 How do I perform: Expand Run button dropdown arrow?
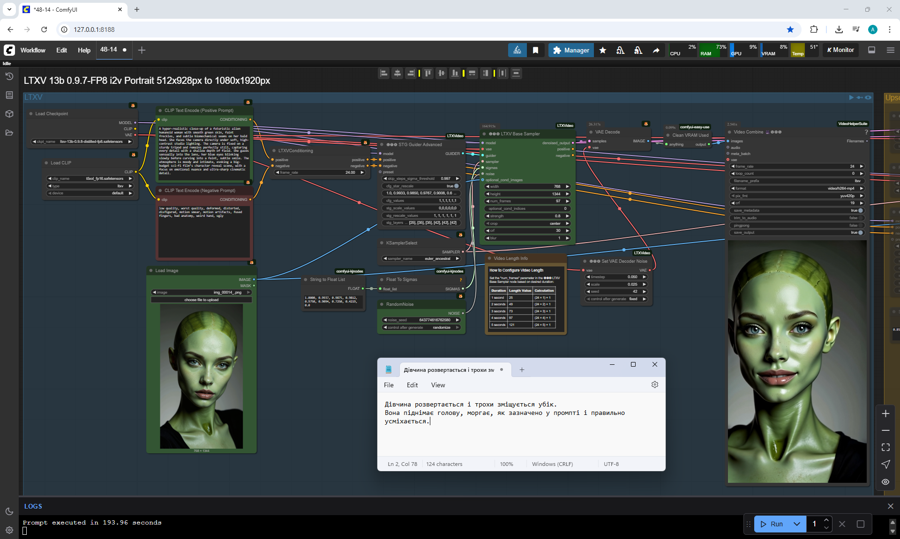point(797,524)
